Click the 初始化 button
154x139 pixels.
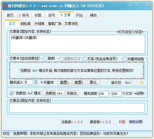click(x=72, y=93)
